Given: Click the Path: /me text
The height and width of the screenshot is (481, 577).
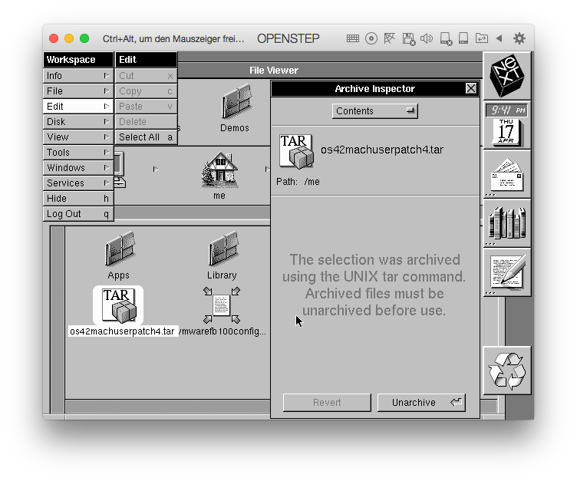Looking at the screenshot, I should click(298, 182).
